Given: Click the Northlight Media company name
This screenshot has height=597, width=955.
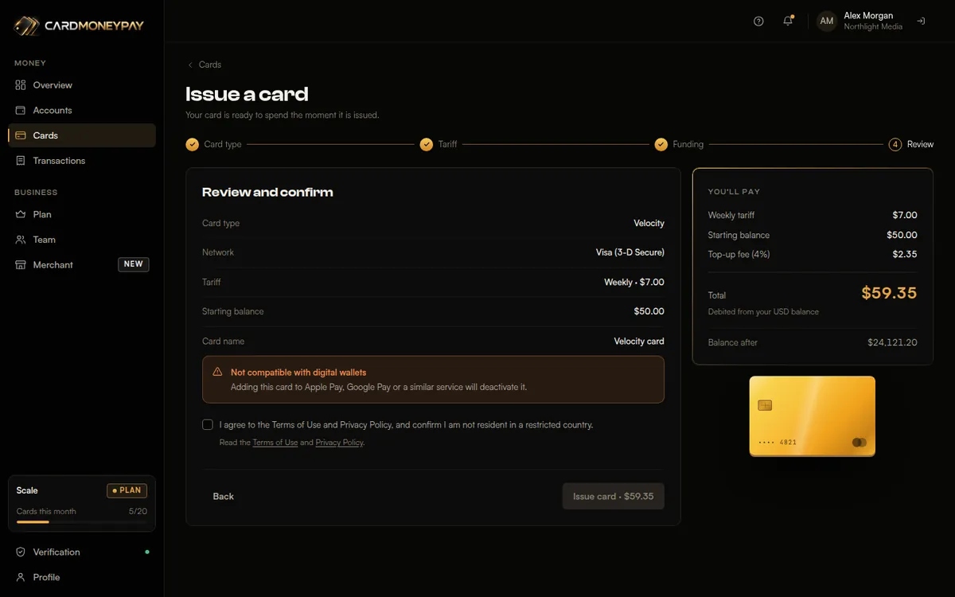Looking at the screenshot, I should (873, 27).
